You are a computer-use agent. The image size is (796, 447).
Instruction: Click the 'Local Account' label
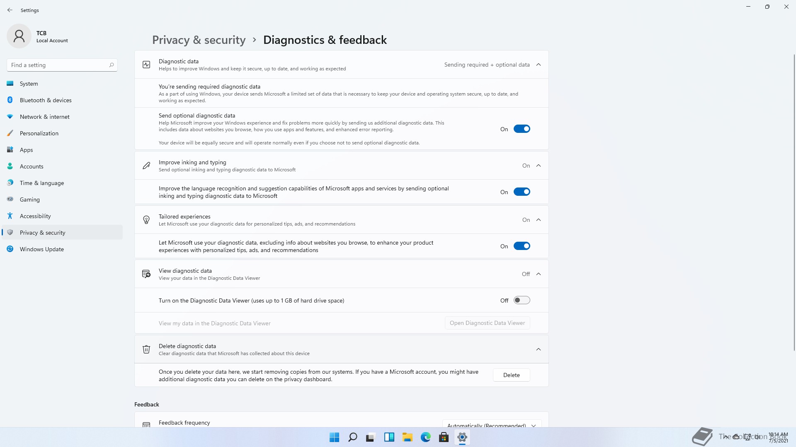tap(52, 41)
